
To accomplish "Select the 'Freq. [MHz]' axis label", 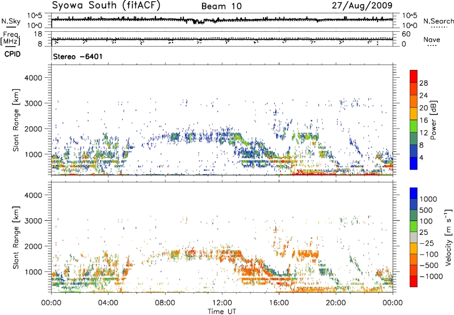I will coord(10,39).
